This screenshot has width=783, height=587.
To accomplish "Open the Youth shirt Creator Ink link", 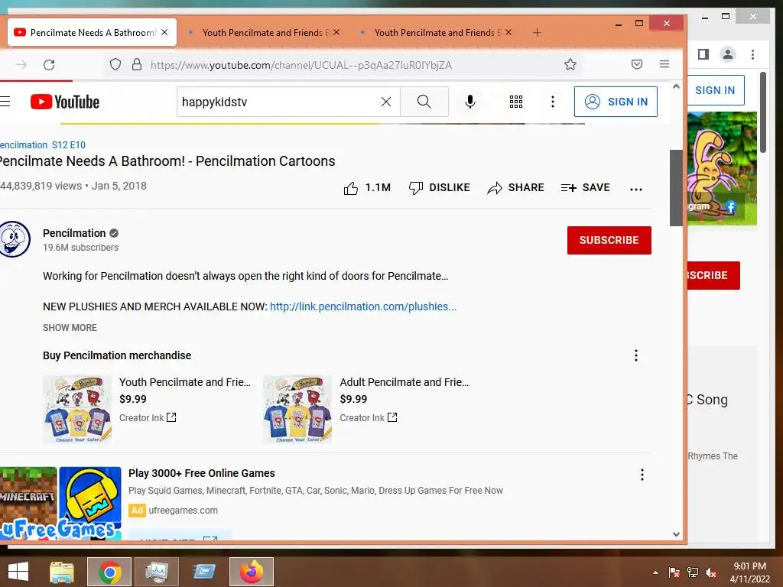I will click(148, 418).
